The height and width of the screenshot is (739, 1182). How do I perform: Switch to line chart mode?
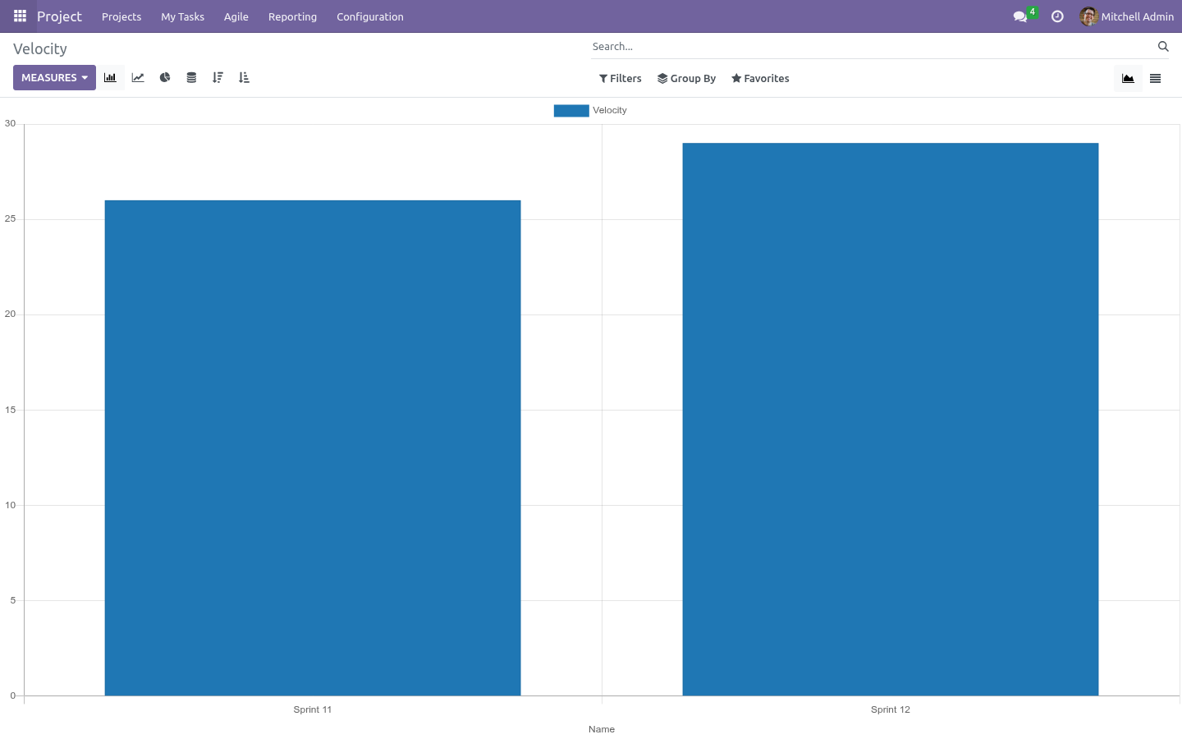click(x=138, y=78)
